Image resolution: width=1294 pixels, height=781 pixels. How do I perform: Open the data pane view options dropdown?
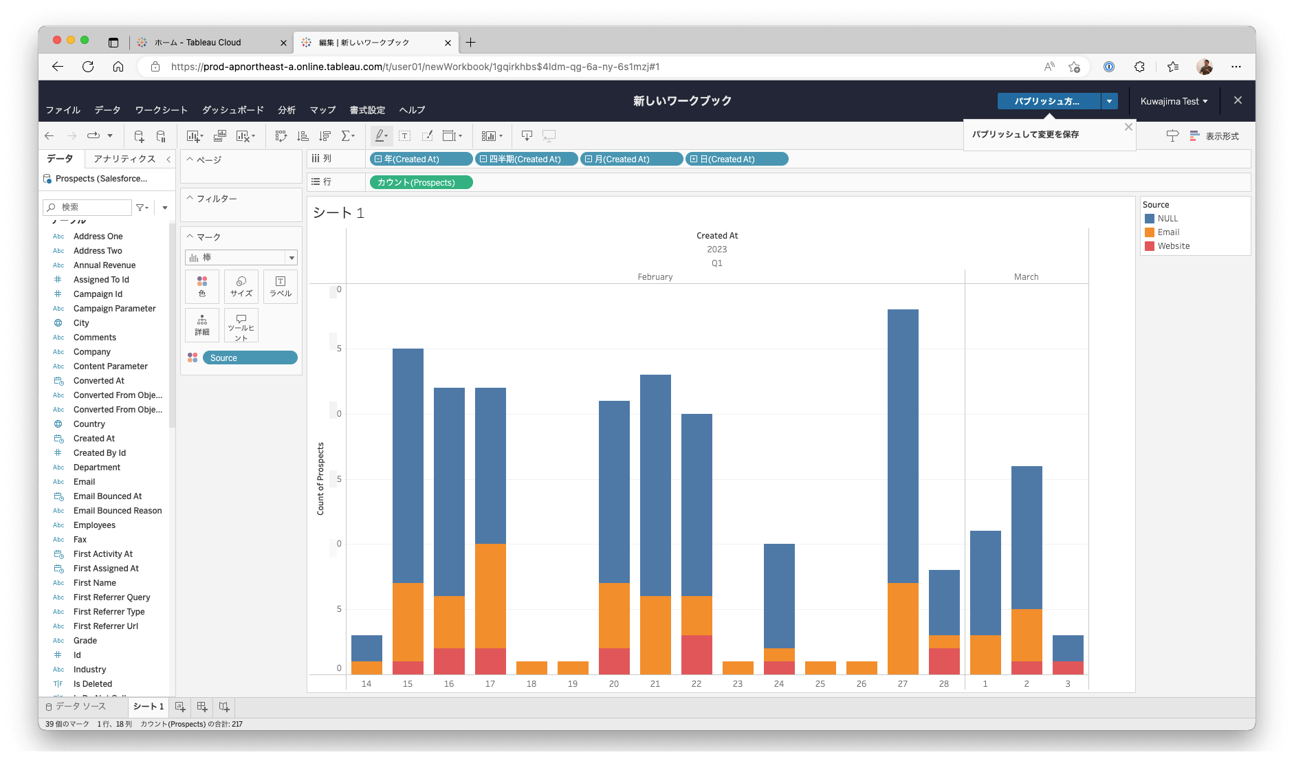click(165, 208)
